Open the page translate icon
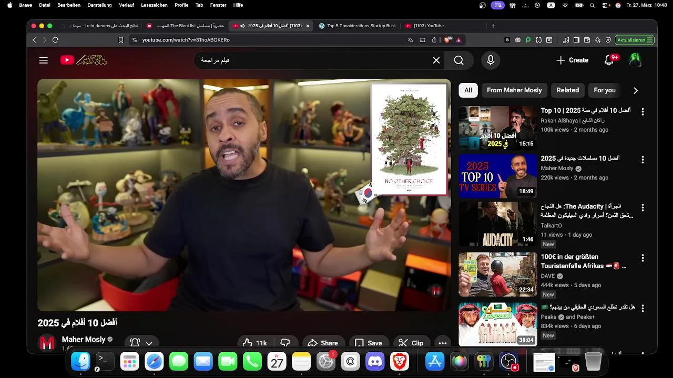The image size is (673, 378). [x=411, y=40]
